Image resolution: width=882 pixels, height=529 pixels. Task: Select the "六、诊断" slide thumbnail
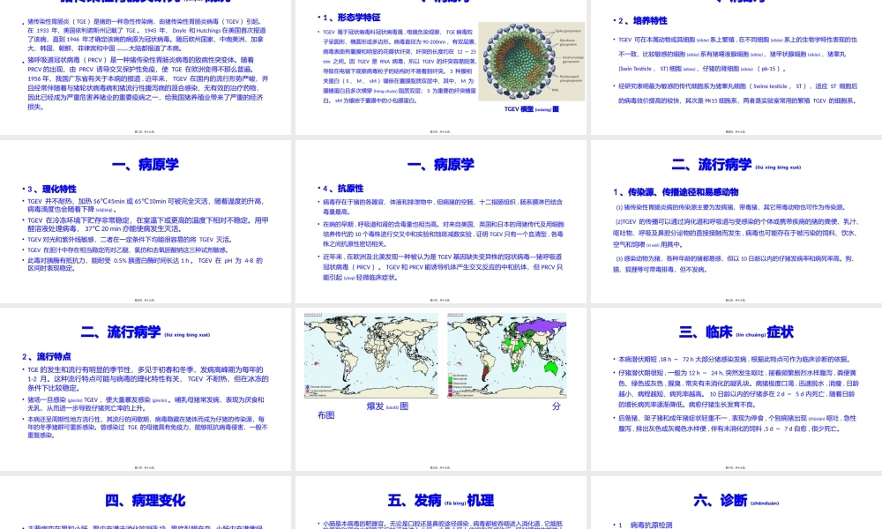[x=736, y=507]
